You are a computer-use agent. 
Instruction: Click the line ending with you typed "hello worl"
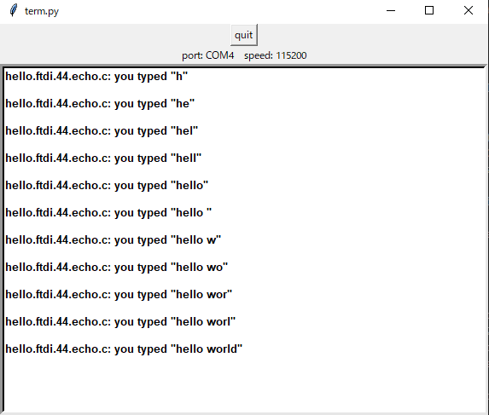[120, 321]
